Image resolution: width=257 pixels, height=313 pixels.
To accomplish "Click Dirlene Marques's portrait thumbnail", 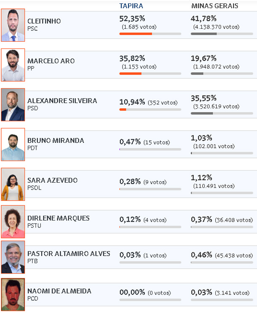I will point(13,222).
